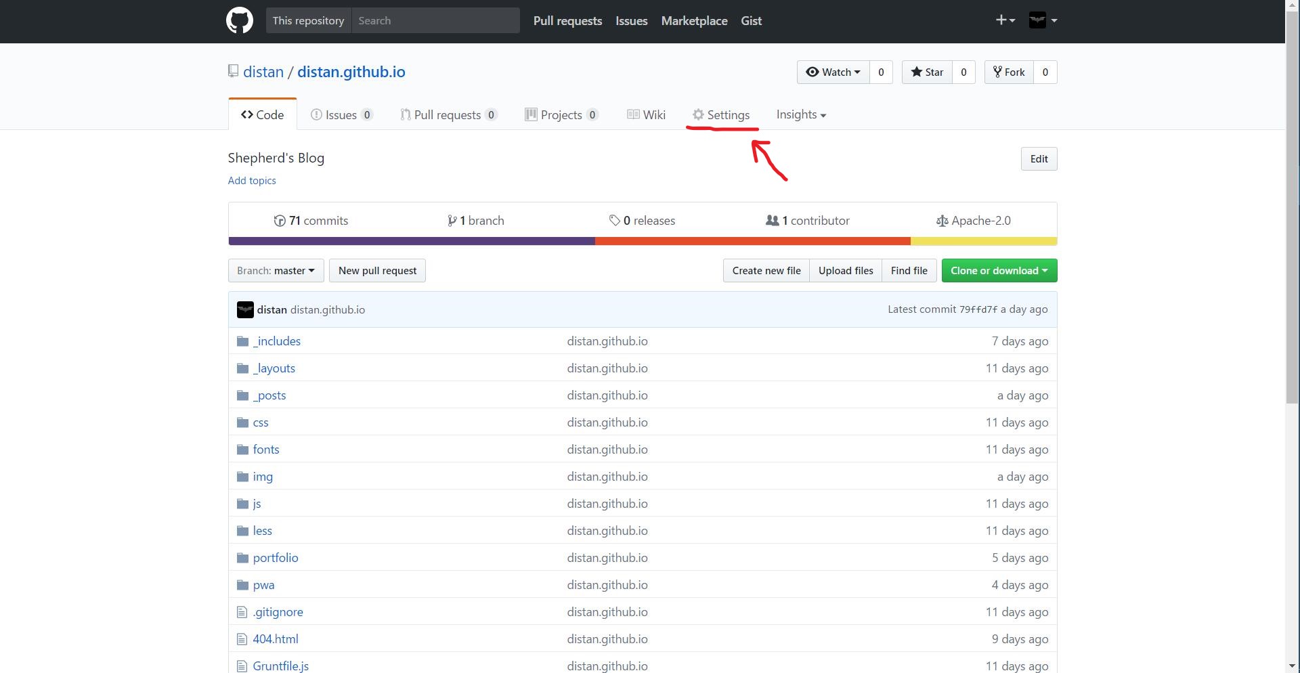Screen dimensions: 1300x673
Task: Click the fonts folder icon
Action: tap(242, 450)
